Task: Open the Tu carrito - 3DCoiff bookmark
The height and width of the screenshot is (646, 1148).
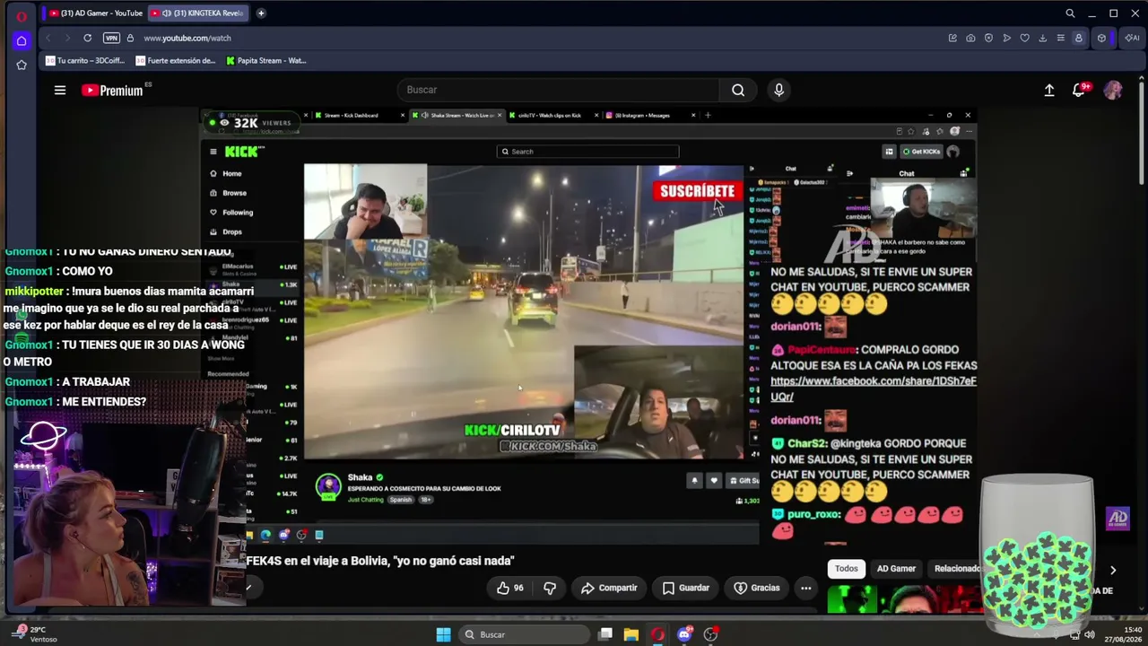Action: pos(85,61)
